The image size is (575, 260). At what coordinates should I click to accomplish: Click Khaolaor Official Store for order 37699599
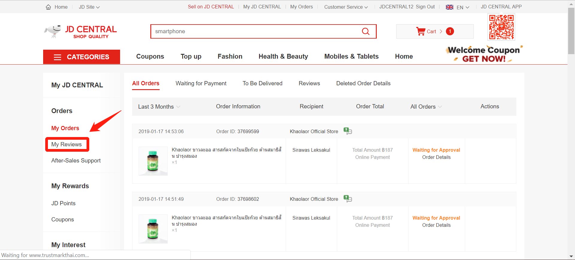314,132
